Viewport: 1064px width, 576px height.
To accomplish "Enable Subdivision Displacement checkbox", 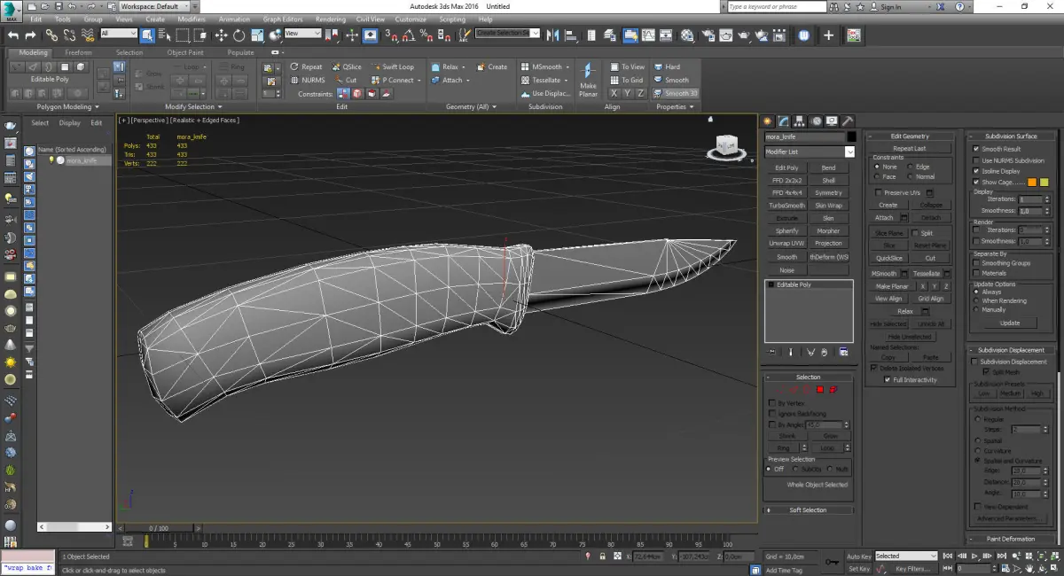I will pos(976,362).
